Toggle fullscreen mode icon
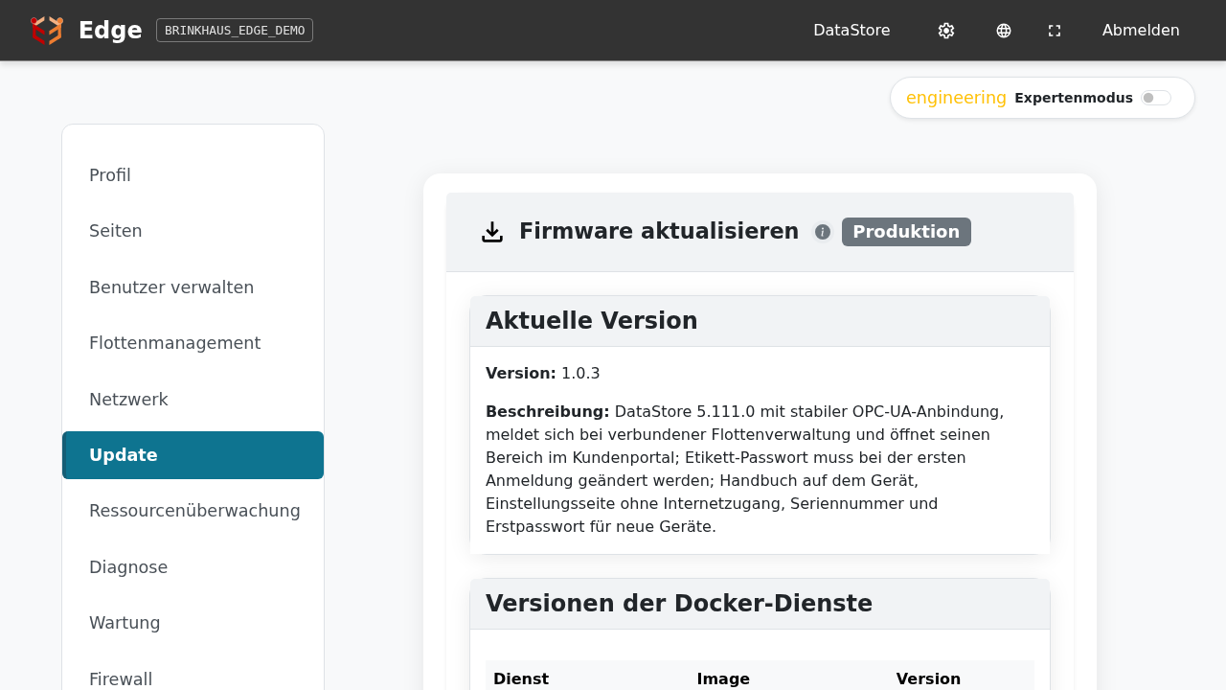Viewport: 1226px width, 690px height. pos(1055,31)
